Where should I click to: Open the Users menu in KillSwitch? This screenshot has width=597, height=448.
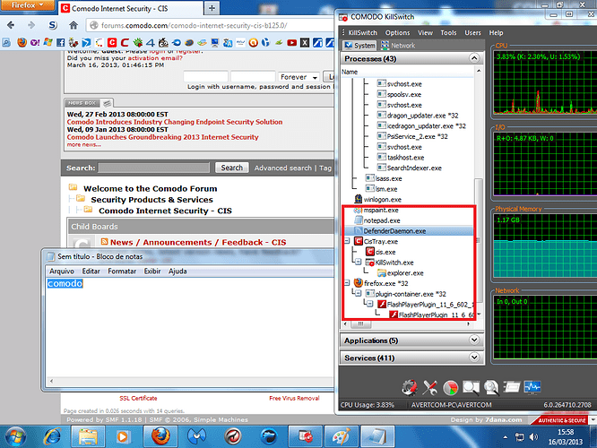tap(472, 33)
